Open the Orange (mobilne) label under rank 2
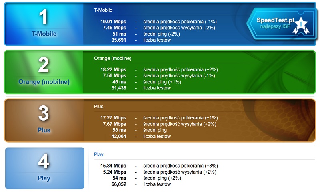This screenshot has height=192, width=320. click(x=44, y=82)
